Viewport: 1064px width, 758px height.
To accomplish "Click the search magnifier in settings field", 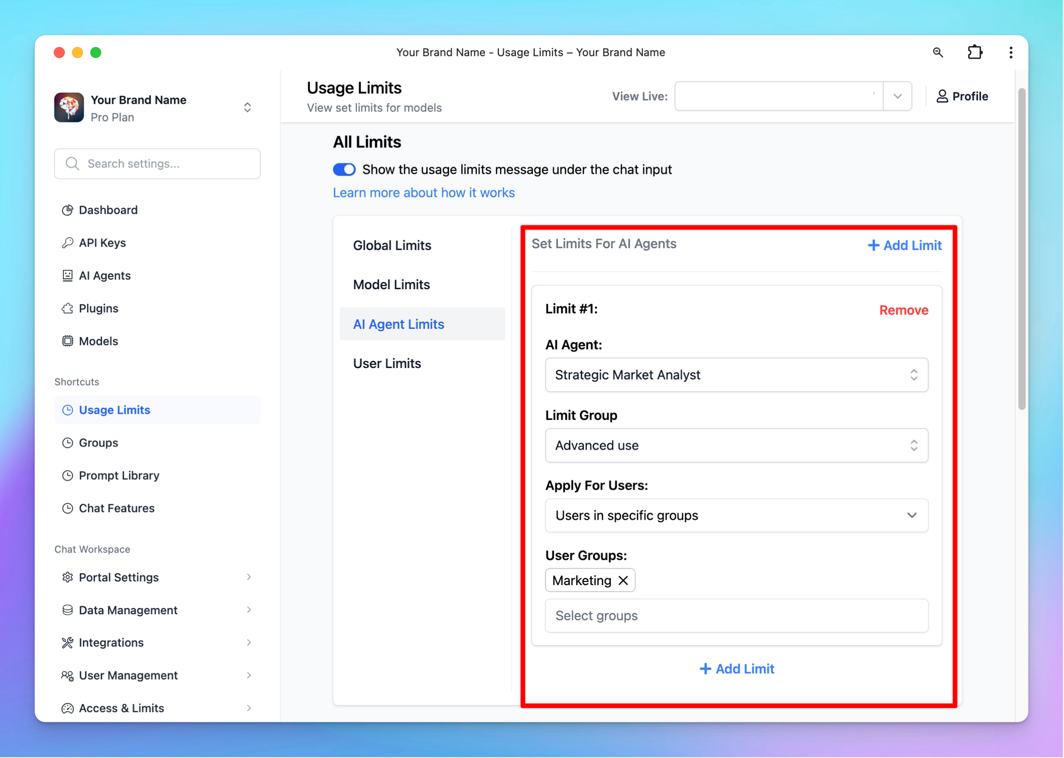I will (x=73, y=164).
